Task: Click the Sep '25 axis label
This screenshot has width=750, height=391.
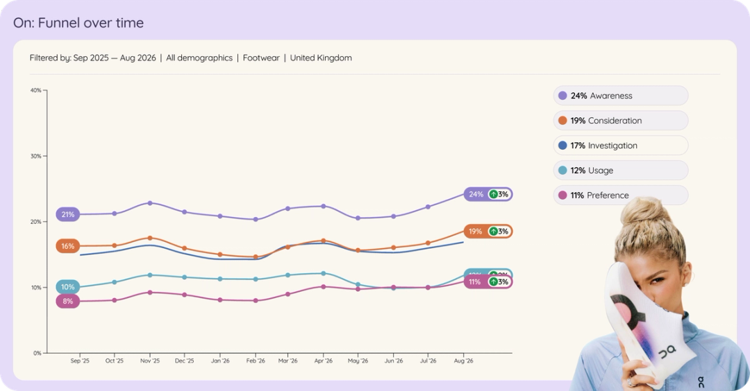Action: point(80,361)
